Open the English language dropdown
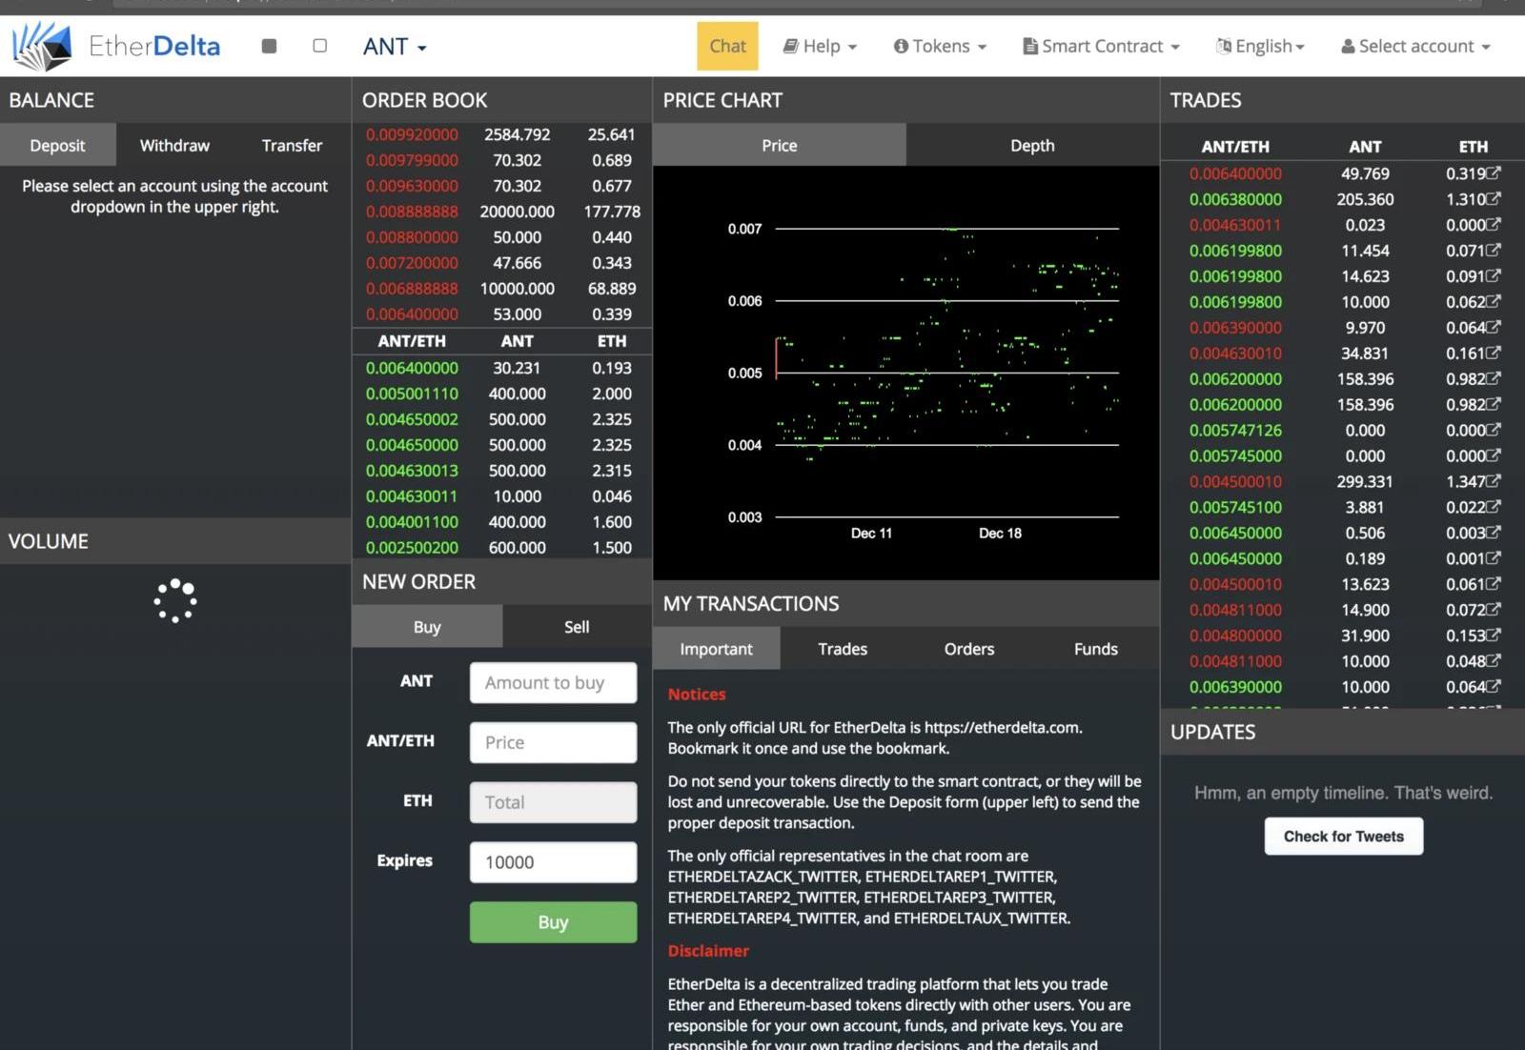1525x1050 pixels. tap(1260, 46)
